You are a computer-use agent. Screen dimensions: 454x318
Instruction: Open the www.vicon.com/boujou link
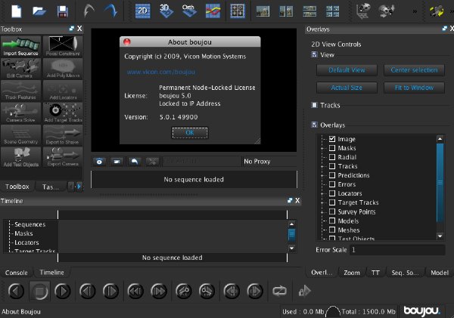pyautogui.click(x=161, y=72)
